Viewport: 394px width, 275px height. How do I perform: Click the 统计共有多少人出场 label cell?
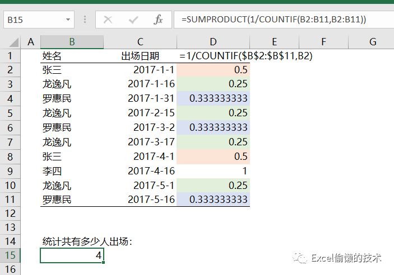87,241
